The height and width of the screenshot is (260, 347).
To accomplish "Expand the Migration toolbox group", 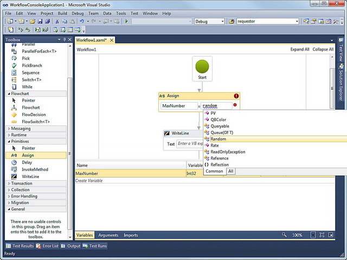I will (9, 202).
